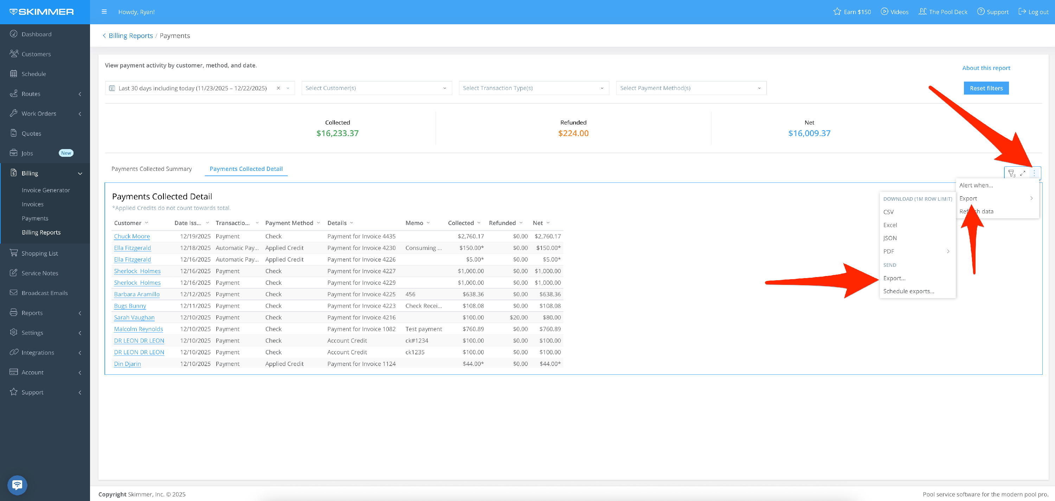Click the Videos play icon in the header
Screen dimensions: 1055x501
tap(885, 12)
